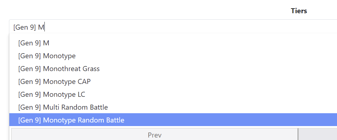Viewport: 337px width, 140px height.
Task: Switch tier to Multi Random Battle
Action: pos(173,107)
